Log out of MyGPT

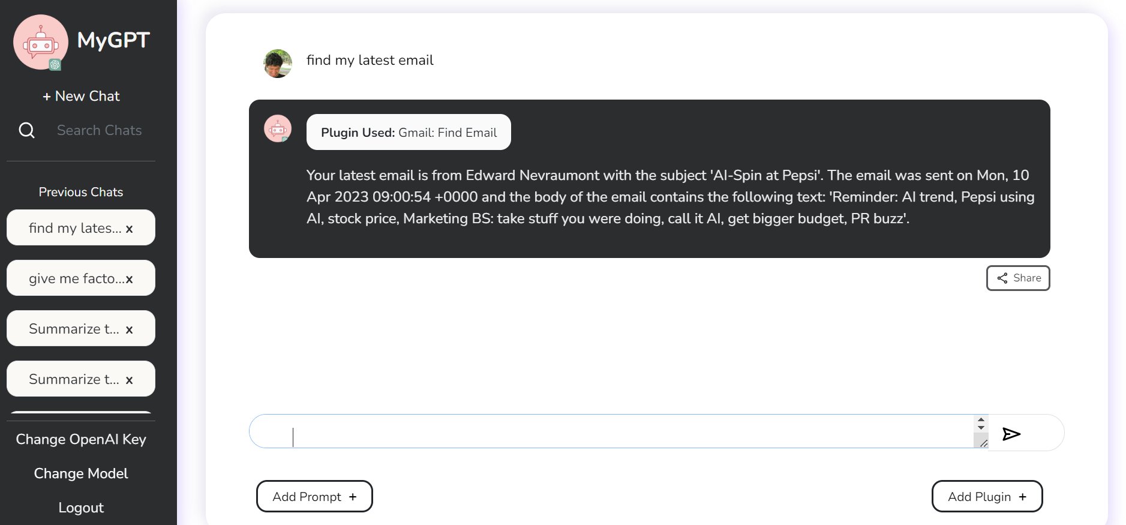pyautogui.click(x=81, y=508)
